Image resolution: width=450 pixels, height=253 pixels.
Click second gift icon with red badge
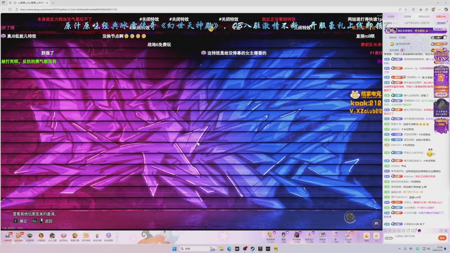19,236
